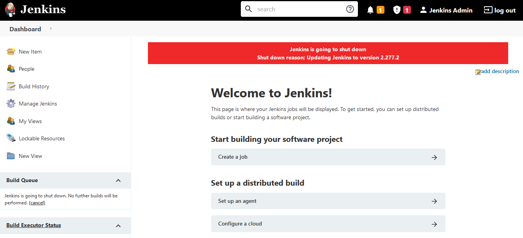Click the arrow on Set up an agent

[x=434, y=201]
